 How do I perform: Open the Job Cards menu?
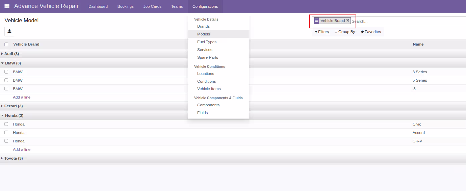pyautogui.click(x=152, y=6)
